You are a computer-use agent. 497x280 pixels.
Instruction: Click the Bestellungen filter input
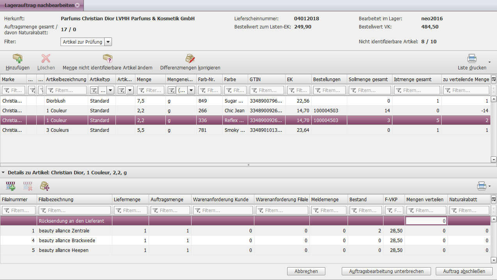tap(329, 90)
